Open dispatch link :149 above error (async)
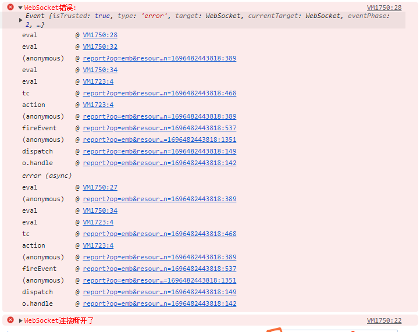420x332 pixels. click(x=159, y=151)
